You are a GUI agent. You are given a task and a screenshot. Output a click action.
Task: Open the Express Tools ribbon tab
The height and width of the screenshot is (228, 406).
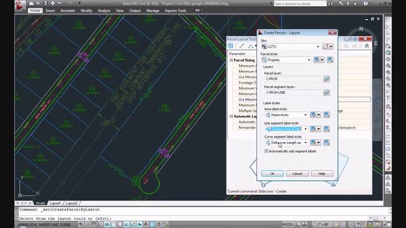click(176, 11)
